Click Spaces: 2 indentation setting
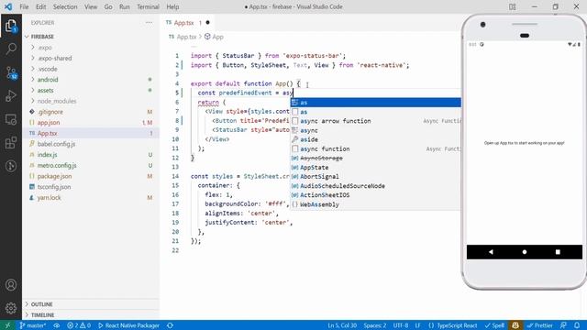The height and width of the screenshot is (330, 587). tap(375, 325)
